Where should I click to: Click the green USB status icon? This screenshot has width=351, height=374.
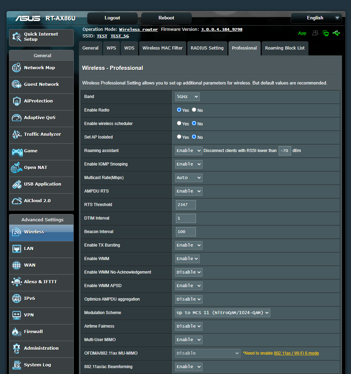point(336,33)
